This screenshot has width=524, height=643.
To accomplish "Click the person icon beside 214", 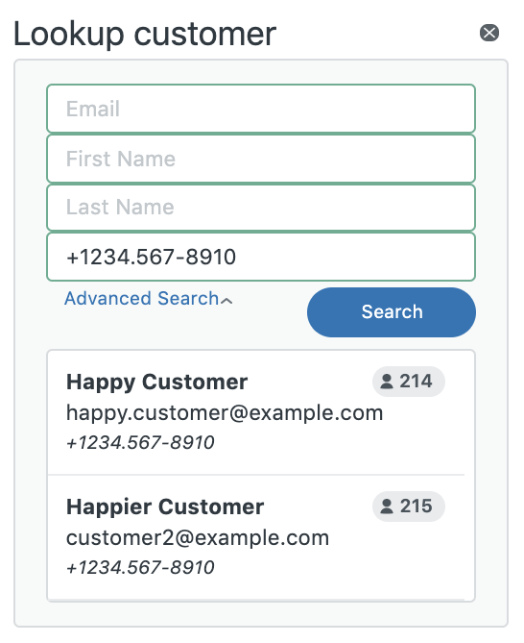I will click(x=387, y=382).
